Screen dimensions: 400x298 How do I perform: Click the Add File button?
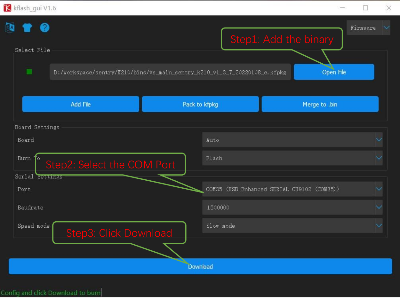(x=81, y=104)
